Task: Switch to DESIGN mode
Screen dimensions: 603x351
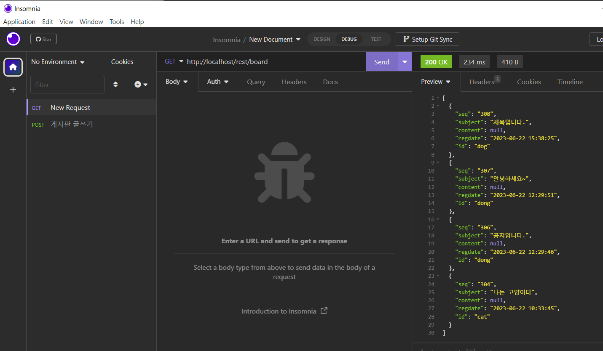Action: tap(322, 39)
